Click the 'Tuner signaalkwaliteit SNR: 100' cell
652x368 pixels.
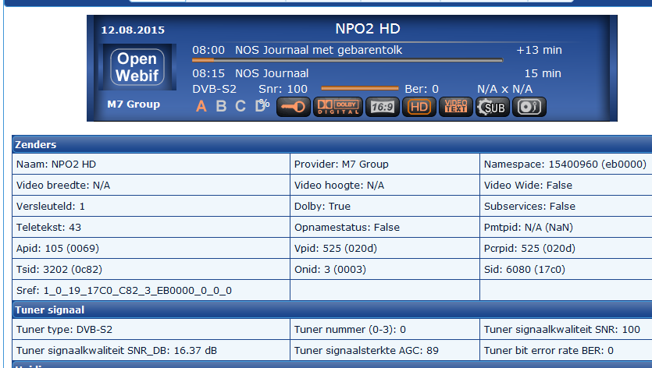pyautogui.click(x=566, y=329)
